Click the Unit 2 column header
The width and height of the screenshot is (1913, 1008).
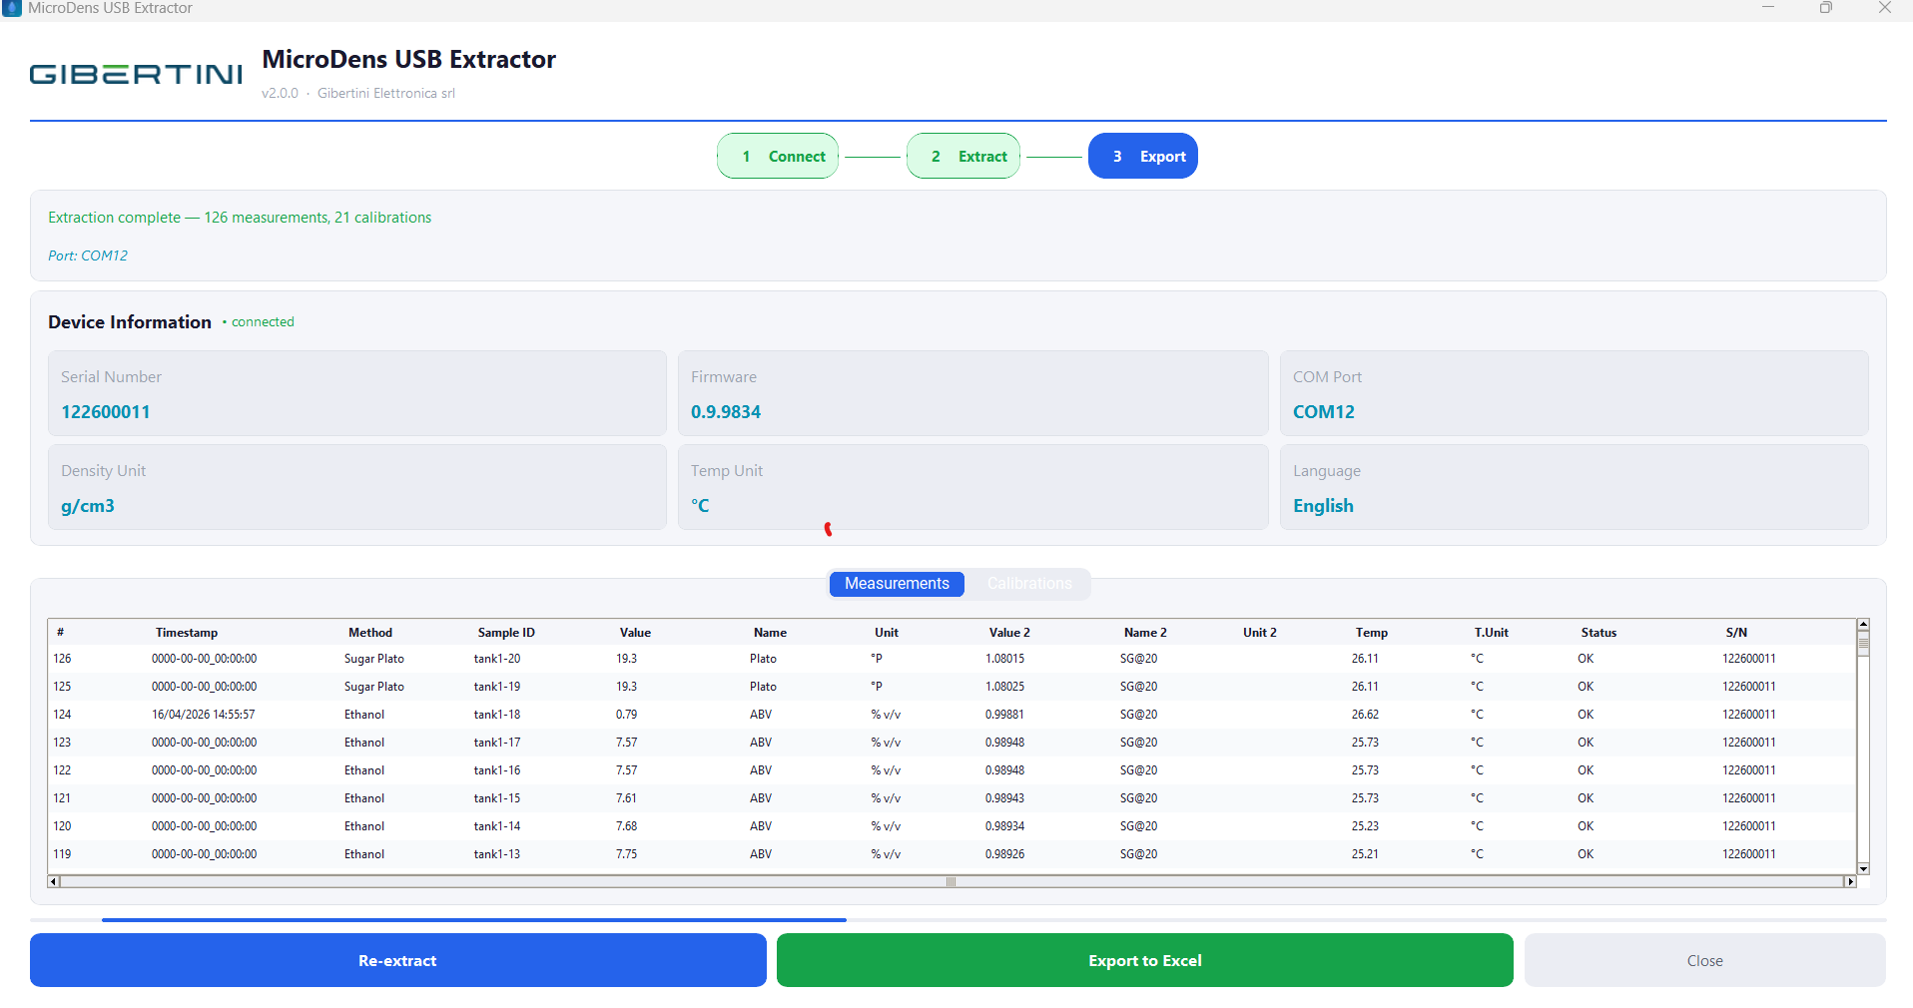1260,633
